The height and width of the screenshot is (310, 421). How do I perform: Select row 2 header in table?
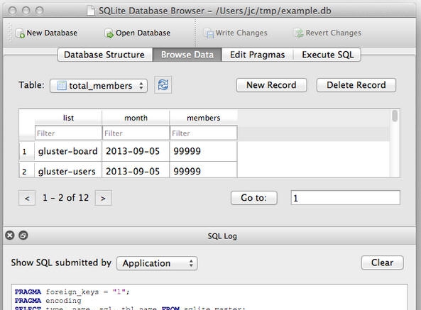tap(26, 170)
